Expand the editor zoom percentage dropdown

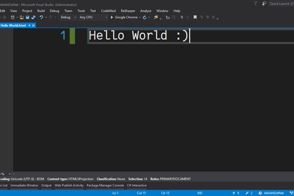(10, 174)
